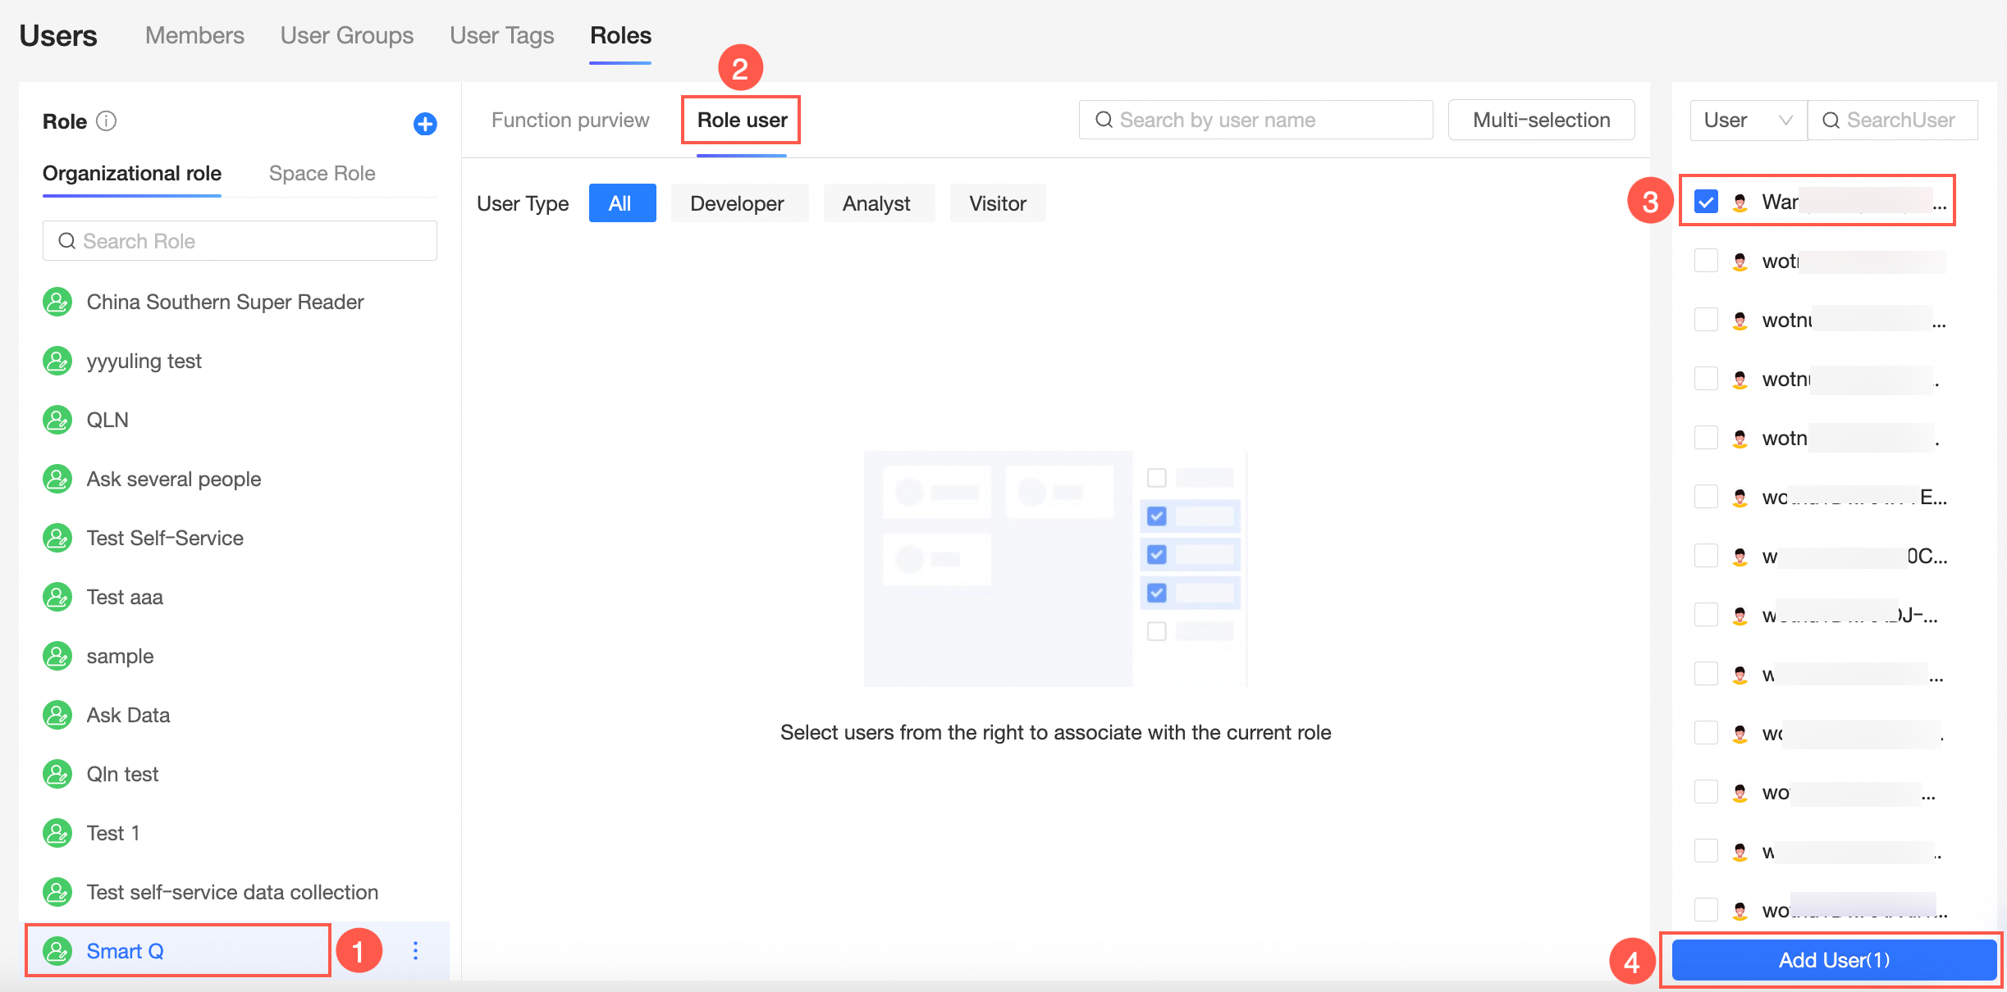Click the Multi-selection button

[x=1541, y=121]
